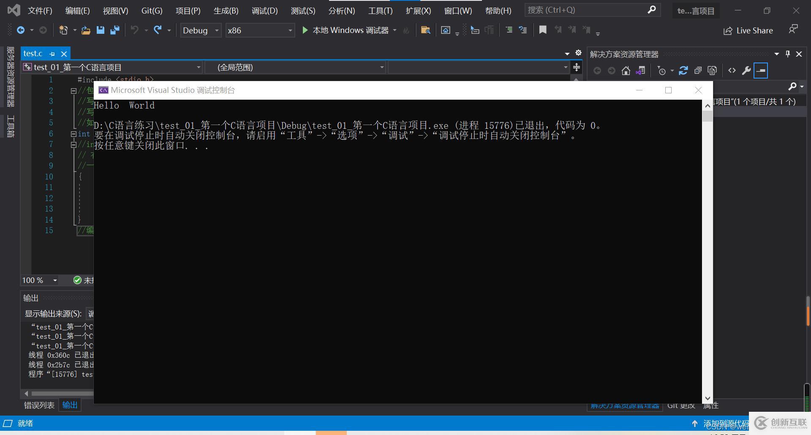Open the 工具箱 side tab

11,126
